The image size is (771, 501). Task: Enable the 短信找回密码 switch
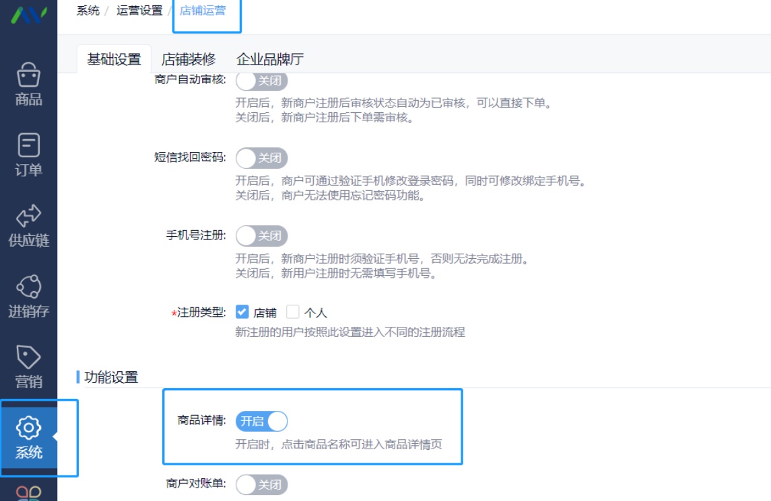tap(263, 159)
